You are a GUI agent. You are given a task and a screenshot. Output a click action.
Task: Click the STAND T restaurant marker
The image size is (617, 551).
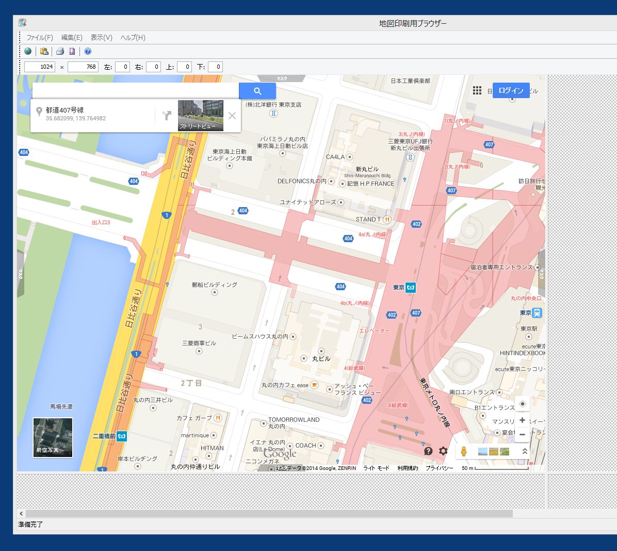point(387,219)
